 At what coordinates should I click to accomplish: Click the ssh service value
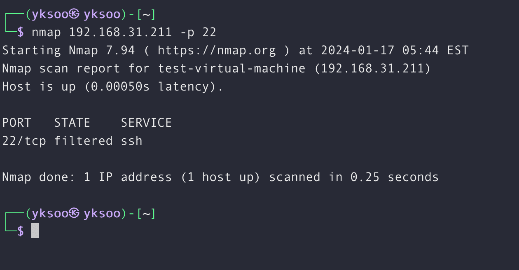132,141
